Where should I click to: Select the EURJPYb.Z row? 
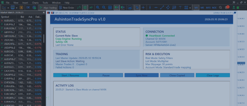pyautogui.click(x=21, y=24)
